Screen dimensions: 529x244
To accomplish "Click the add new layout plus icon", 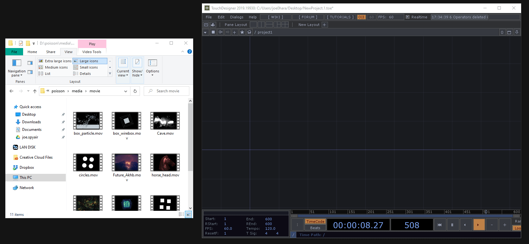I will [324, 25].
